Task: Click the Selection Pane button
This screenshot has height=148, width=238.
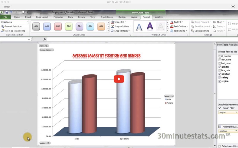Action: (x=200, y=31)
